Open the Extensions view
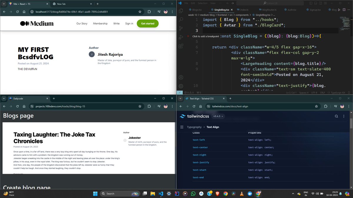 tap(181, 46)
